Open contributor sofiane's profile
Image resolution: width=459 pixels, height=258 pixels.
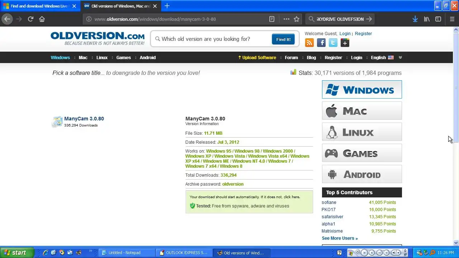pyautogui.click(x=329, y=202)
